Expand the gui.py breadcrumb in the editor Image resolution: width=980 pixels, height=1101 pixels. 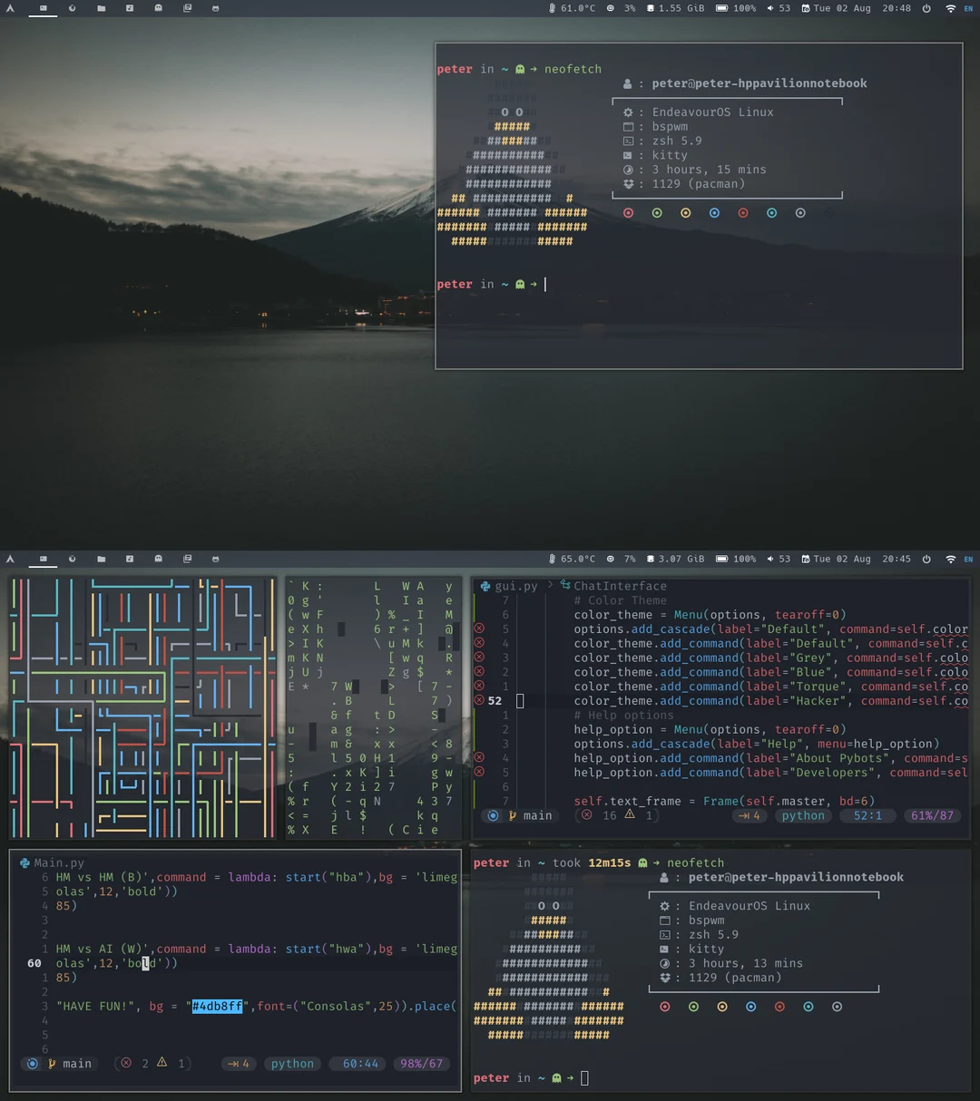508,586
